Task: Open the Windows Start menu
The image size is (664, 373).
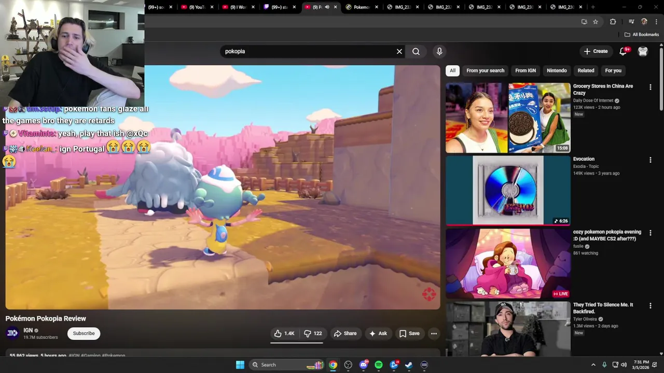Action: point(240,365)
